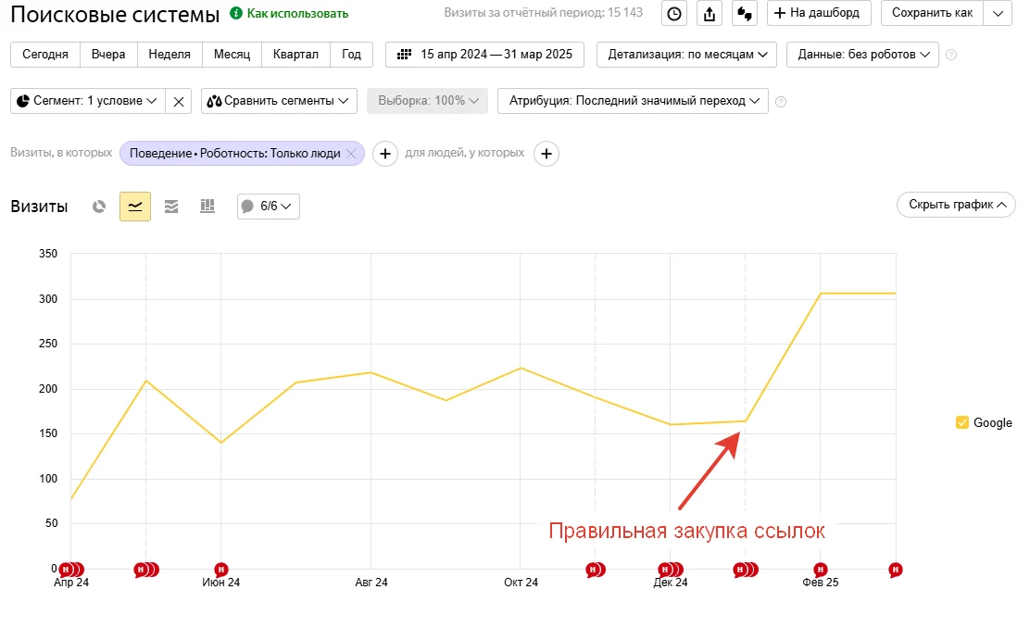Open the 'Атрибуция' attribution dropdown
The width and height of the screenshot is (1030, 627).
point(633,101)
